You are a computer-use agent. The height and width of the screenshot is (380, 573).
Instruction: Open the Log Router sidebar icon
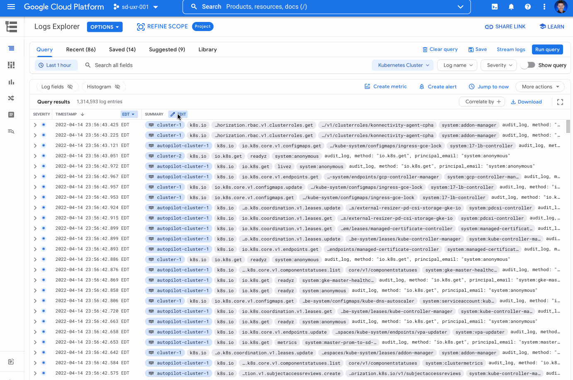tap(11, 98)
